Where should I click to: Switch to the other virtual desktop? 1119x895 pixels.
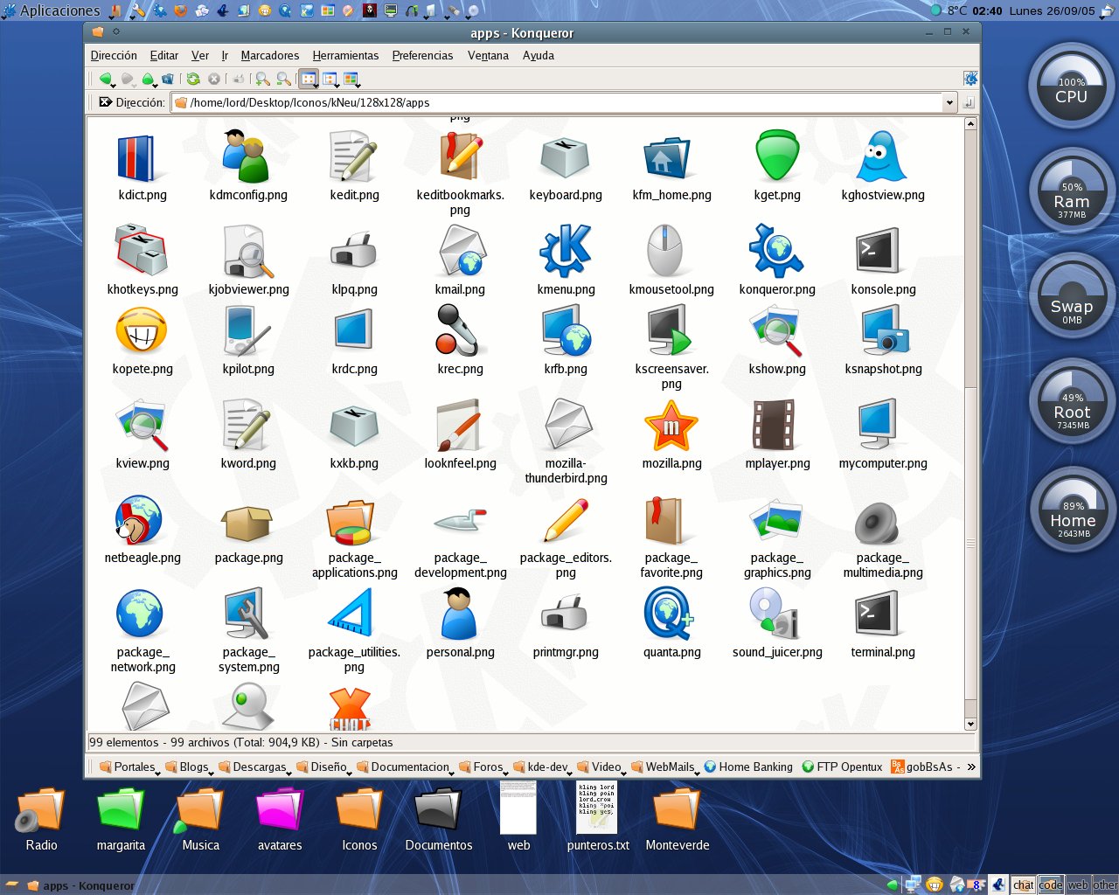pos(1105,885)
